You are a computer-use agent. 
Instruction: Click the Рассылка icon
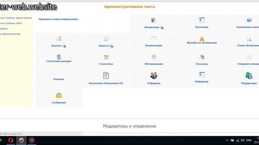[202, 57]
